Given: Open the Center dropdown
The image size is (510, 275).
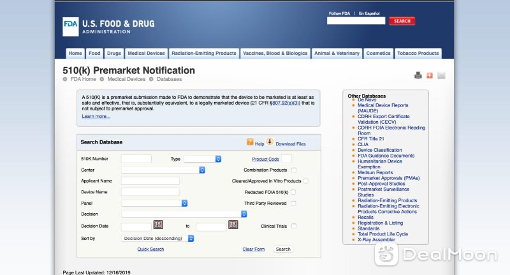Looking at the screenshot, I should 163,170.
